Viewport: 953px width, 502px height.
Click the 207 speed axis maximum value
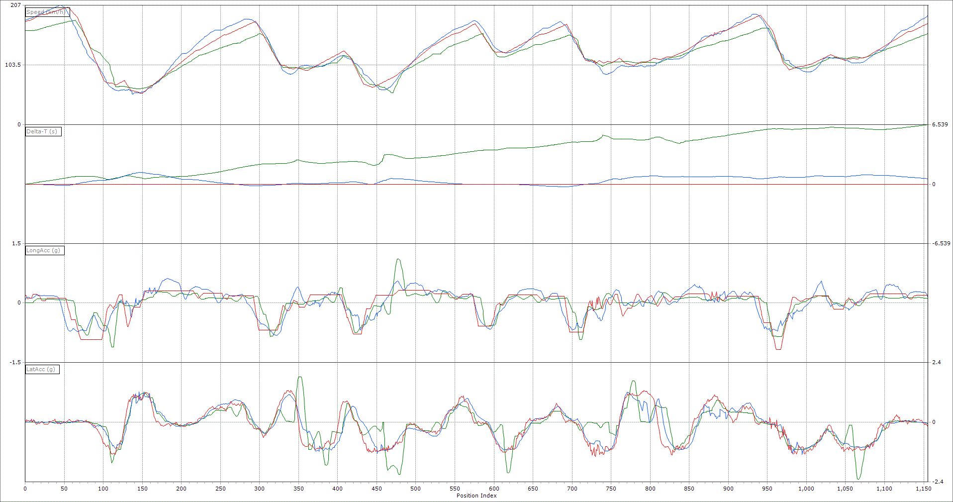pyautogui.click(x=15, y=5)
